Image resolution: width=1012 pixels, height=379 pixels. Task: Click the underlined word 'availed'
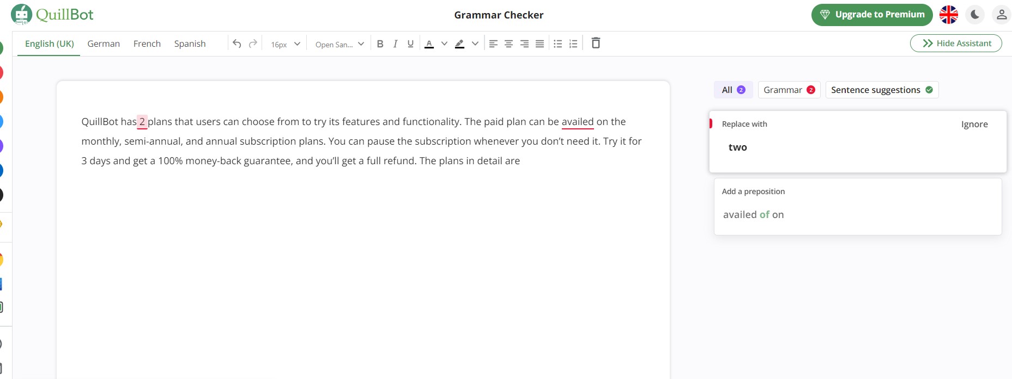pos(578,122)
